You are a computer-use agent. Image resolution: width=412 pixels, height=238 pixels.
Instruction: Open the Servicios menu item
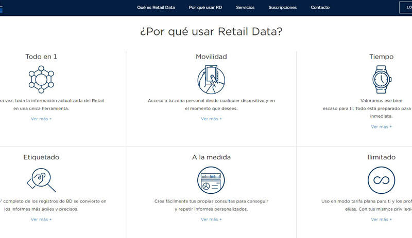pos(245,7)
